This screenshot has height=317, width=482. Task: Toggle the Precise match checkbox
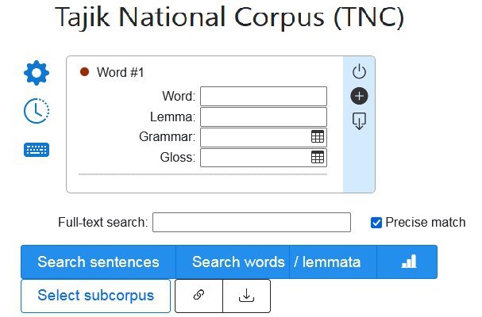tap(376, 223)
